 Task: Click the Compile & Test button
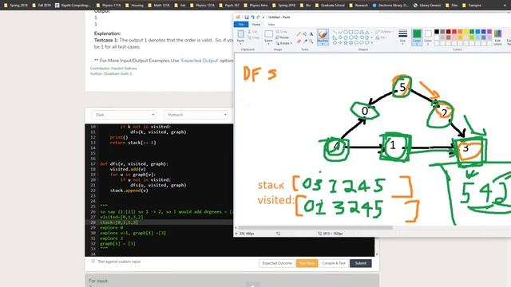point(334,263)
